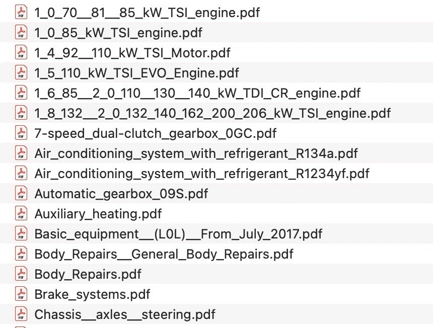The image size is (433, 328).
Task: Select file 1_6_85__2_0_110__130__140_kW_TDI_CR_engine.pdf
Action: [x=197, y=93]
